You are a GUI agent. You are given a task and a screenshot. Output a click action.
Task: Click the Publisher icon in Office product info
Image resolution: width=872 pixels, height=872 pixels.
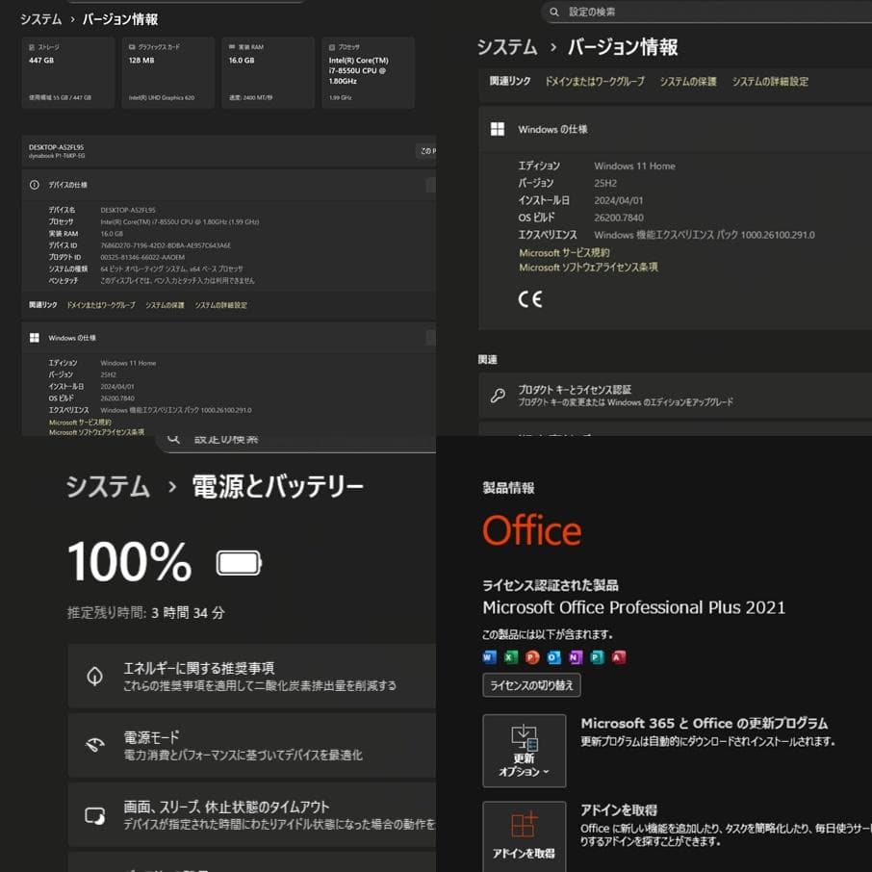(598, 657)
